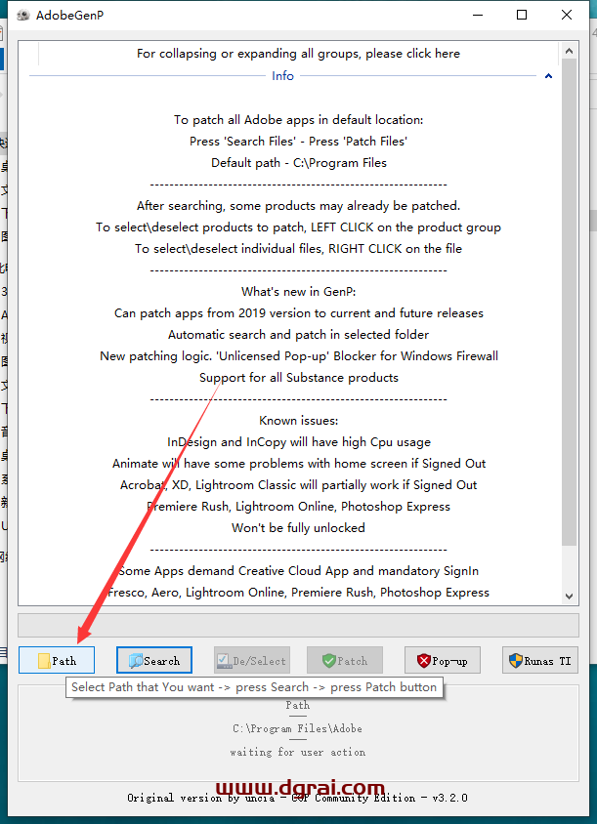Click the 'C:\Program Files\Adobe' path text
597x824 pixels.
click(x=298, y=729)
